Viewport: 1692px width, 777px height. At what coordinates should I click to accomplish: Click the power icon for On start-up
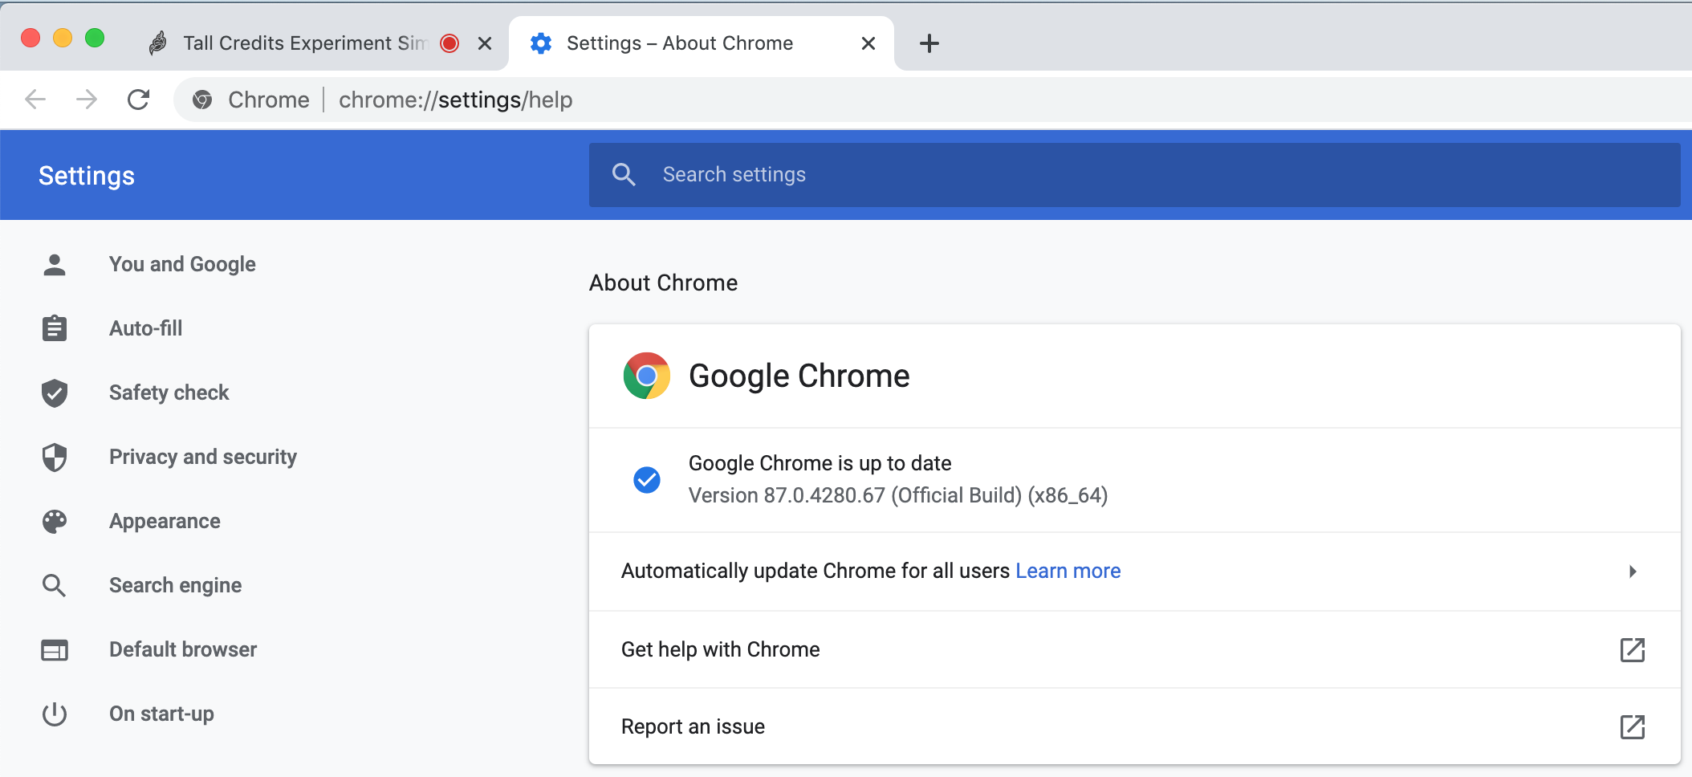[55, 714]
